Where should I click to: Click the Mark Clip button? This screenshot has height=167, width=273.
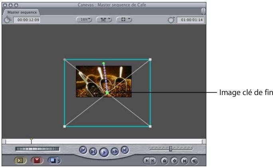point(184,161)
